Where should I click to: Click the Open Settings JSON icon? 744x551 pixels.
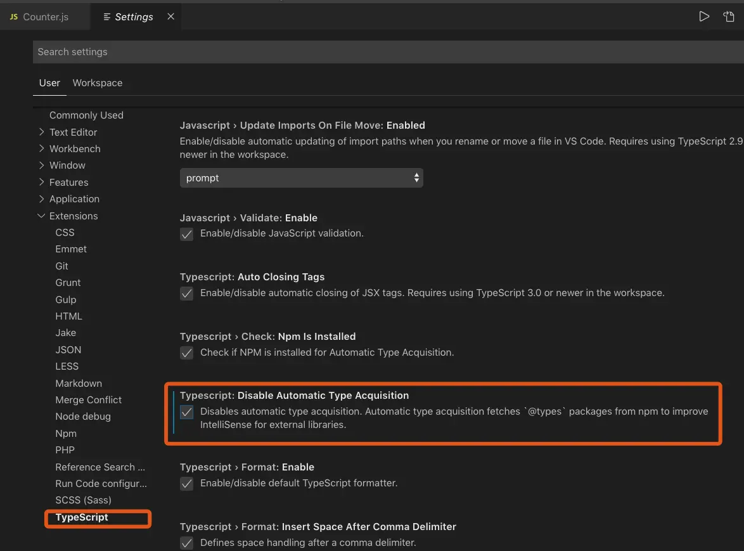[729, 17]
